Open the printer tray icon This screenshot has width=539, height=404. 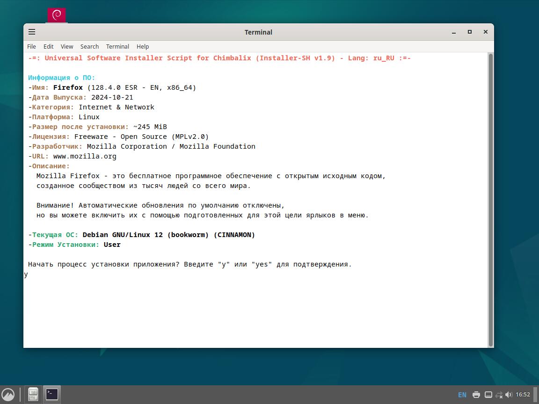tap(476, 395)
